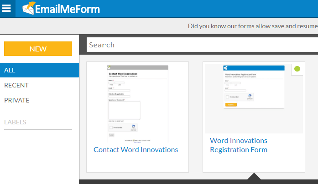Open the hamburger menu icon
This screenshot has width=318, height=184.
click(x=6, y=8)
